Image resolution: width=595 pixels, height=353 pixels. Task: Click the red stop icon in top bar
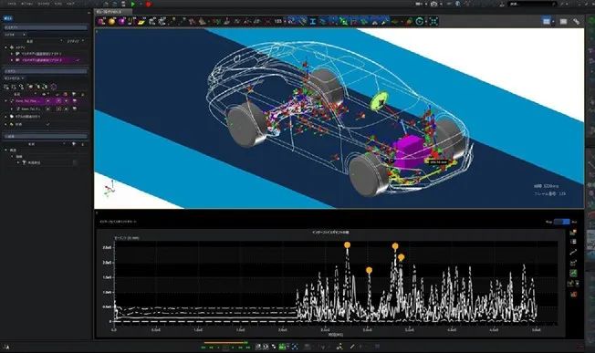pos(149,5)
